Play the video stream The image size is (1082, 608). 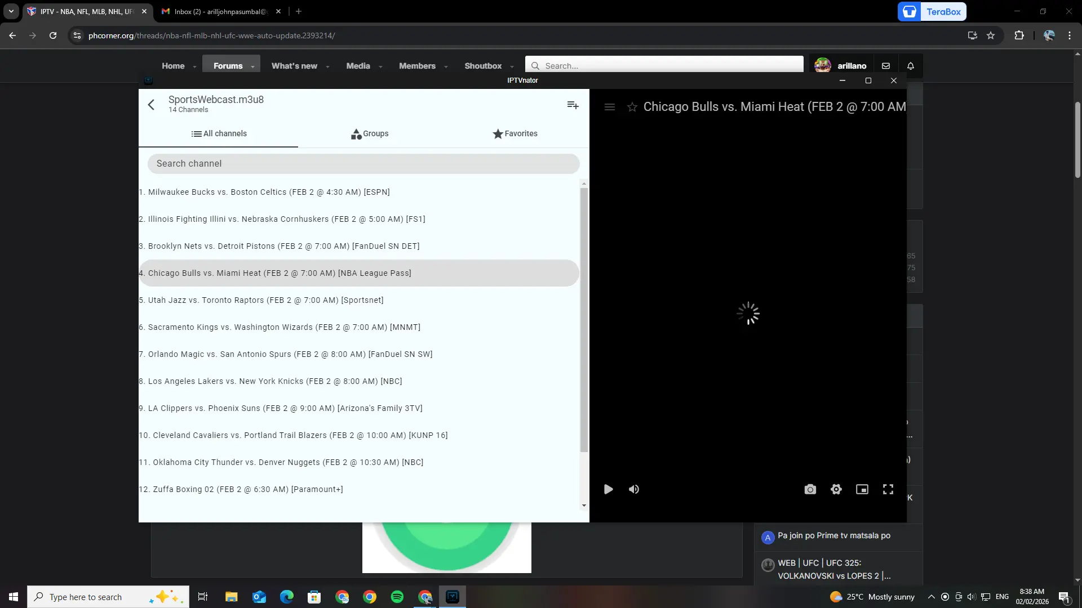tap(608, 489)
